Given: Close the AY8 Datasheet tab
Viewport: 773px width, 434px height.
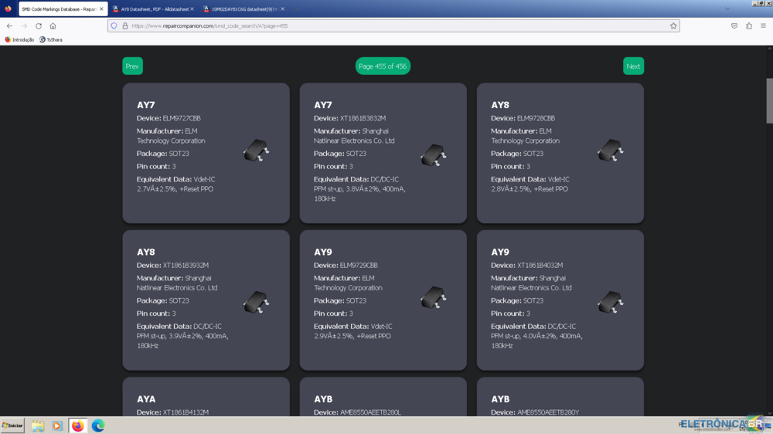Looking at the screenshot, I should 192,8.
